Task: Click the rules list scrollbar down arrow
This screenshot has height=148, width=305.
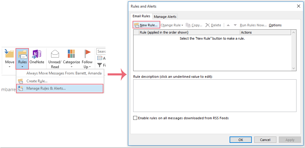Action: click(x=294, y=68)
